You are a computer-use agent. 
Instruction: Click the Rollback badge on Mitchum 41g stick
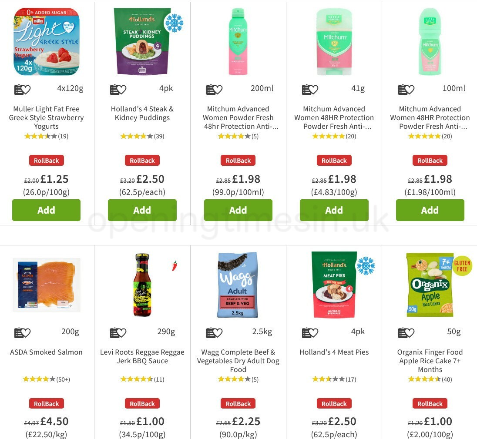coord(334,160)
